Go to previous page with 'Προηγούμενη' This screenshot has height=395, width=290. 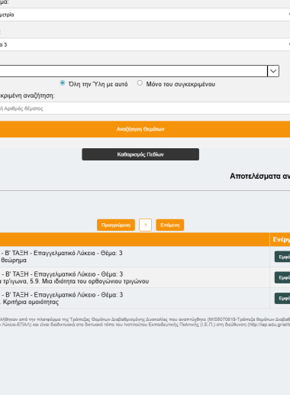click(116, 225)
